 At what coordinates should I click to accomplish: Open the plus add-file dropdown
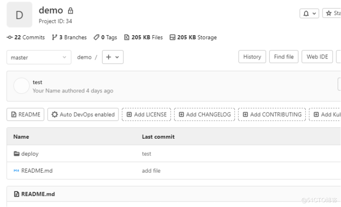click(x=113, y=57)
